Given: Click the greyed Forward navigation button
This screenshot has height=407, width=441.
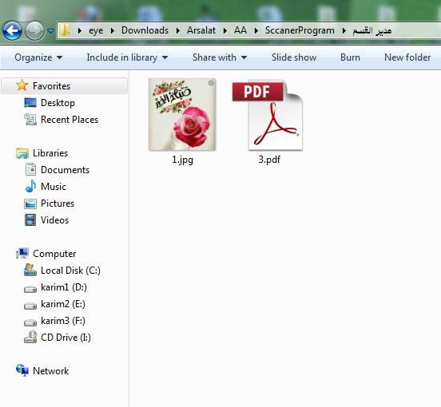Looking at the screenshot, I should pos(34,30).
